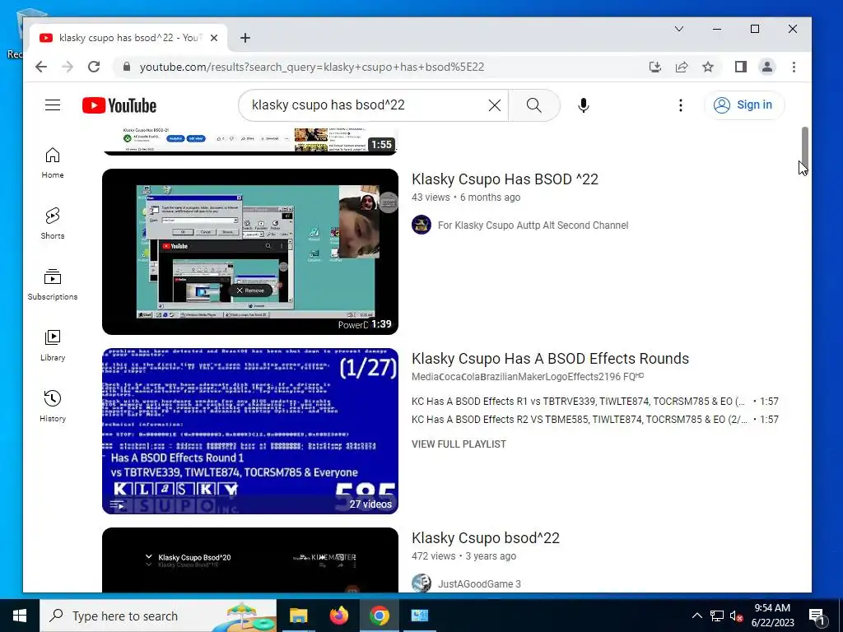Open Firefox from the taskbar
This screenshot has height=632, width=843.
click(338, 616)
